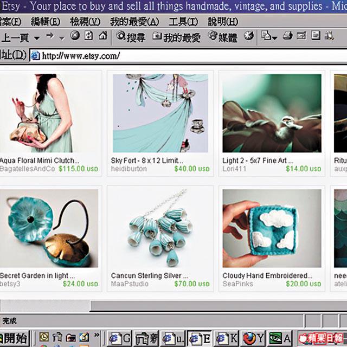
Task: Open the Secret Garden earrings thumbnail
Action: pyautogui.click(x=49, y=228)
